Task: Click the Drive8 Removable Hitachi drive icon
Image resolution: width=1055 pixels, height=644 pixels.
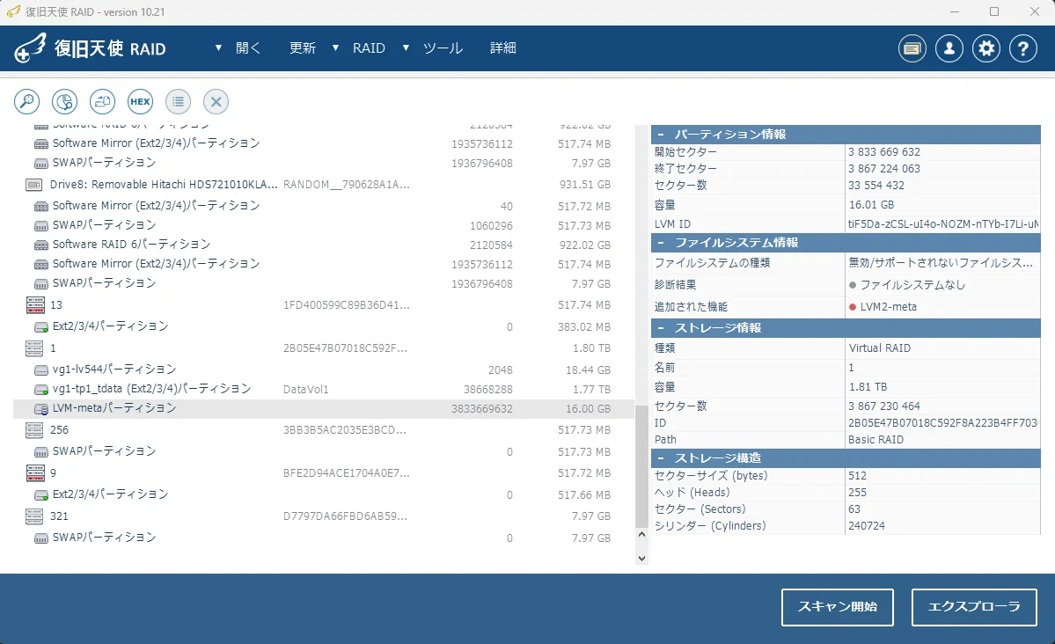Action: [x=33, y=185]
